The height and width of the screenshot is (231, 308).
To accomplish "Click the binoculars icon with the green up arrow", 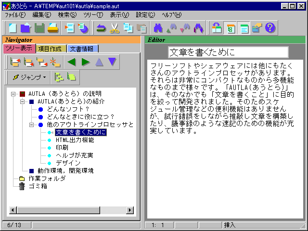I will pyautogui.click(x=171, y=28).
